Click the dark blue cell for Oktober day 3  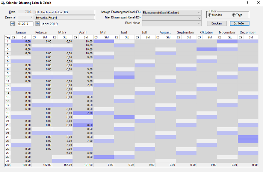(207, 49)
